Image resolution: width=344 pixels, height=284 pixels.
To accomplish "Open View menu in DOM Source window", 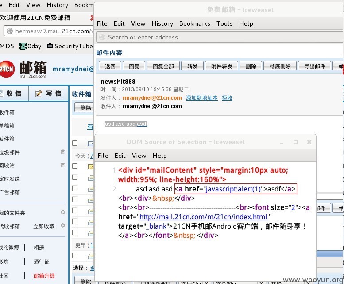I will [x=139, y=156].
